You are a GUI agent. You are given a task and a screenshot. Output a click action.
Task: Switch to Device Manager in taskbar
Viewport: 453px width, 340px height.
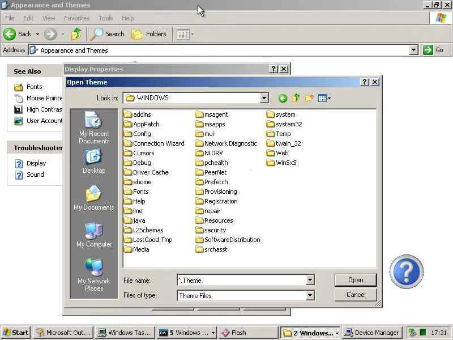371,333
